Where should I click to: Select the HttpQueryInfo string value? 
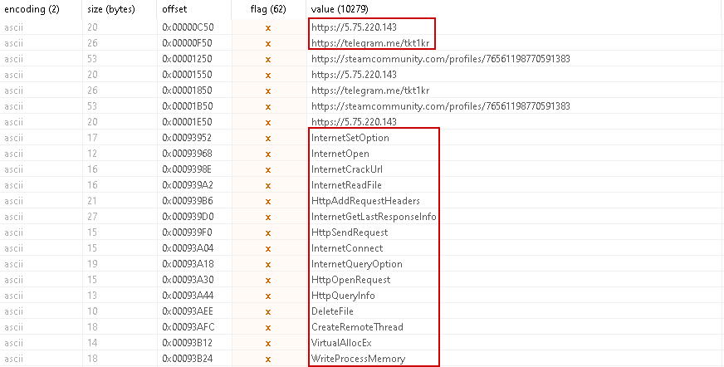343,296
